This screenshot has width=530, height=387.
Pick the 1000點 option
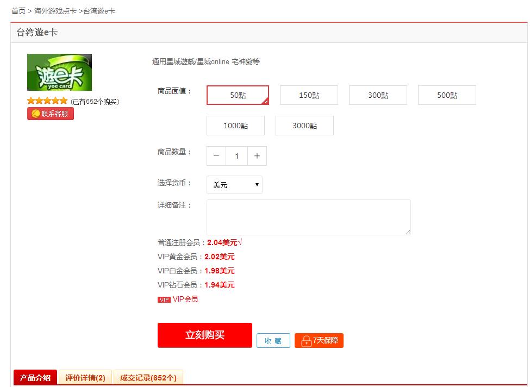point(235,126)
